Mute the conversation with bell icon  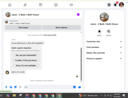click(x=99, y=31)
